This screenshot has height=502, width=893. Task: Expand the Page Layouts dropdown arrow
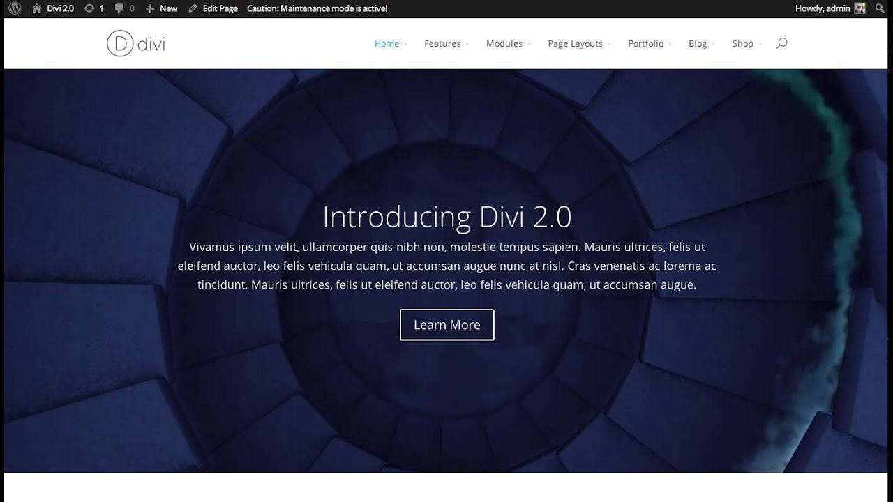point(610,44)
